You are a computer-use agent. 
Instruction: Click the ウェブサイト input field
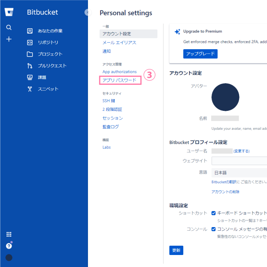pos(239,161)
